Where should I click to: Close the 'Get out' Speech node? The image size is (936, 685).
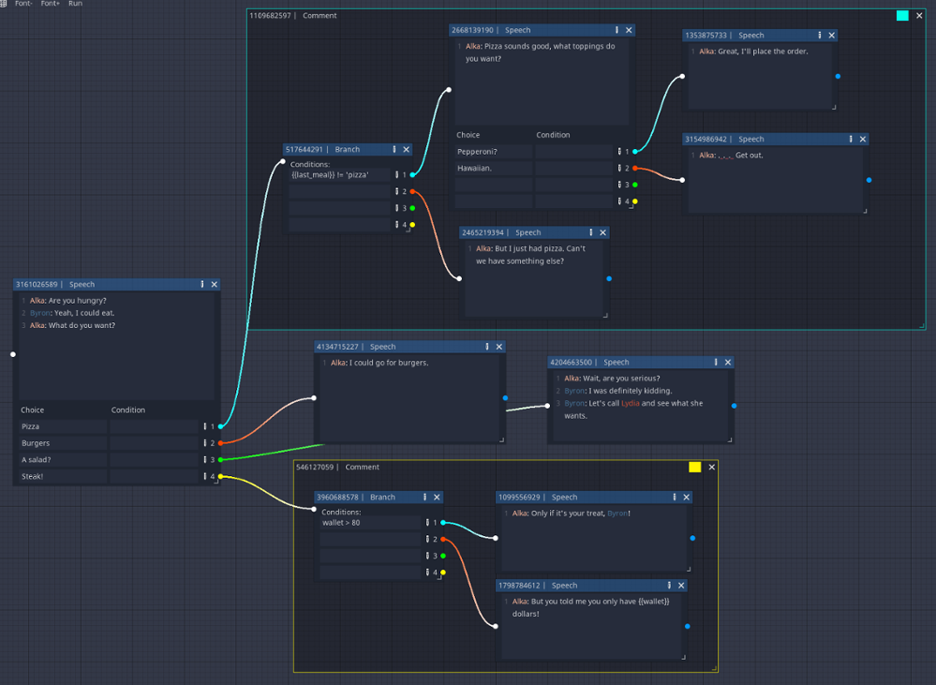[x=863, y=139]
